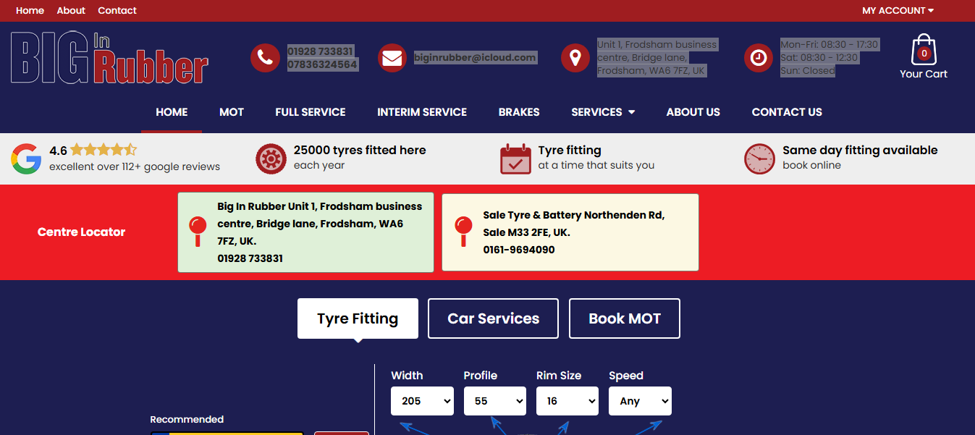
Task: Open the MOT menu item
Action: click(x=232, y=112)
